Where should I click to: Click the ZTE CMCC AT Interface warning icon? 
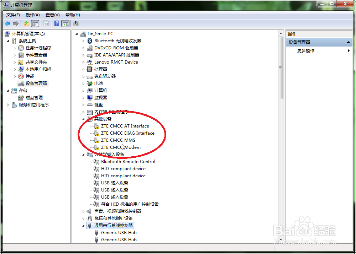coord(97,126)
